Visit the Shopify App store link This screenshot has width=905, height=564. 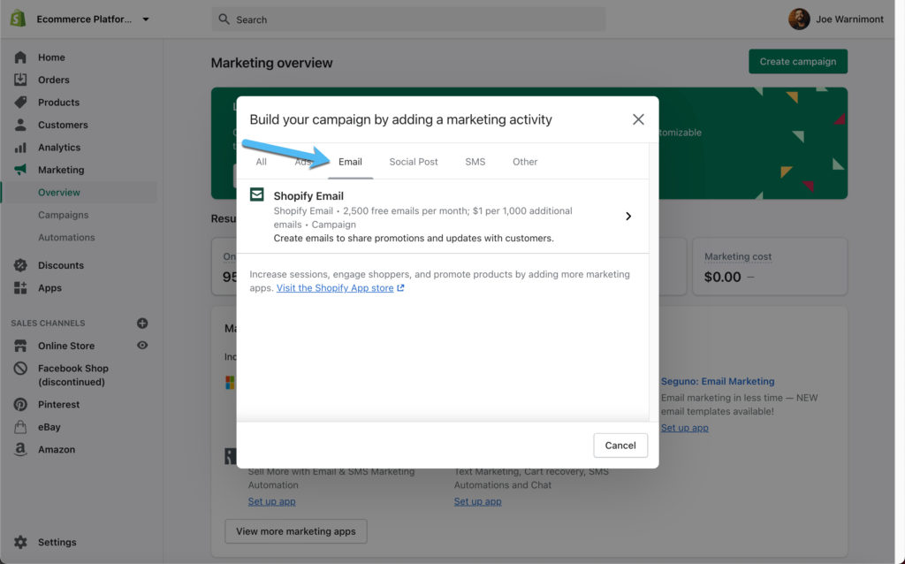[x=335, y=287]
